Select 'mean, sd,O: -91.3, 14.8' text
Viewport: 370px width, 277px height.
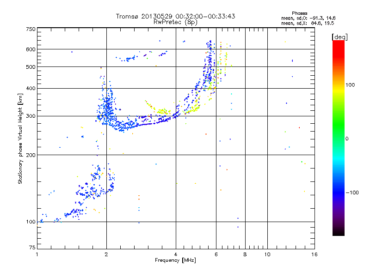pyautogui.click(x=308, y=18)
